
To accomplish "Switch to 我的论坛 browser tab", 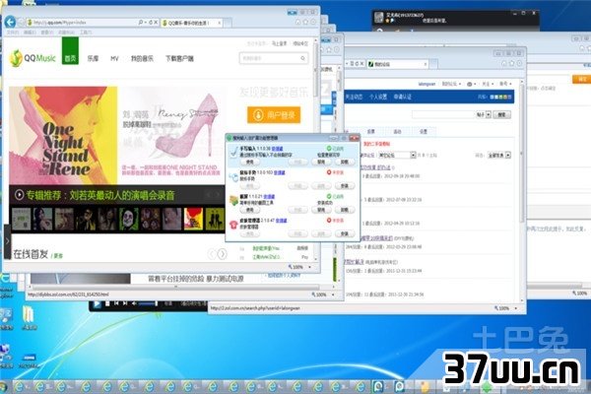I will [x=398, y=64].
